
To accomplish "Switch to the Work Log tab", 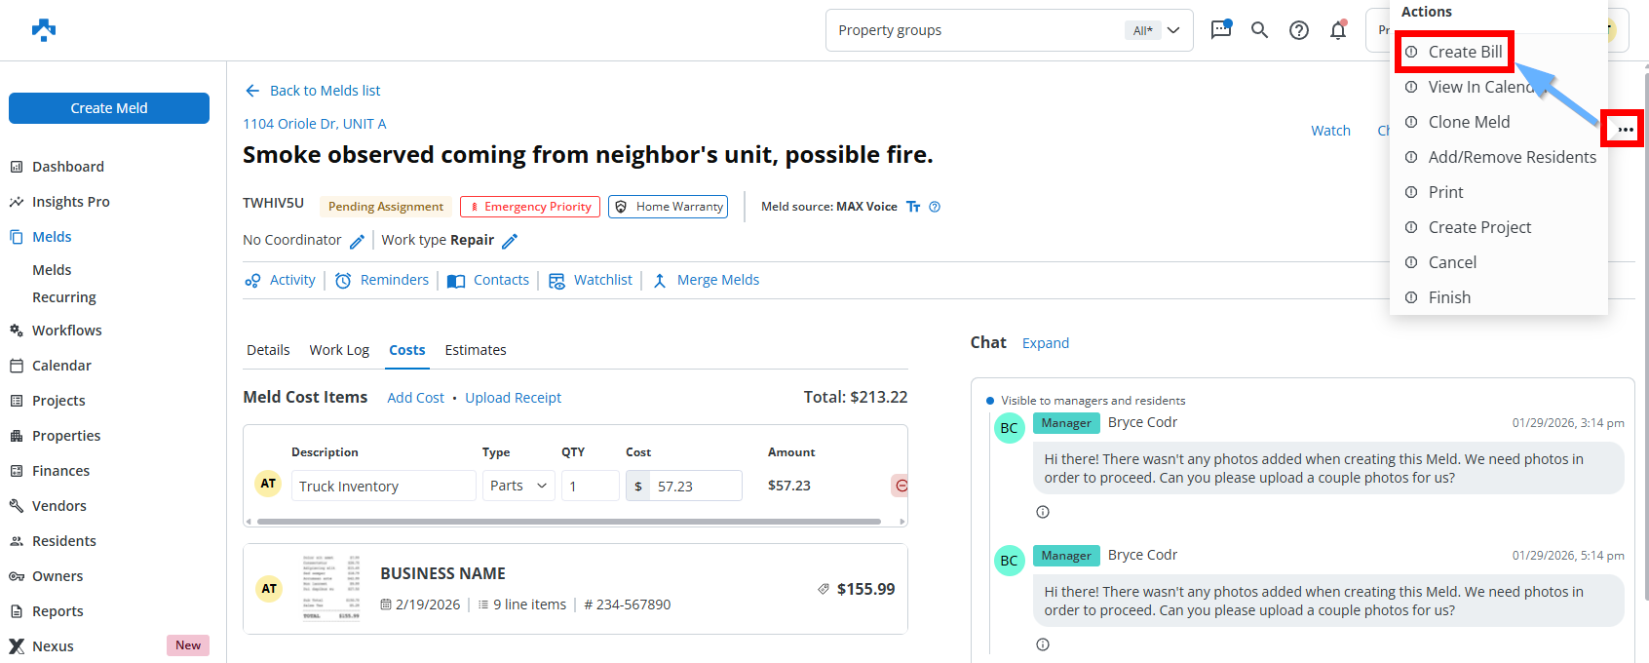I will [x=339, y=350].
